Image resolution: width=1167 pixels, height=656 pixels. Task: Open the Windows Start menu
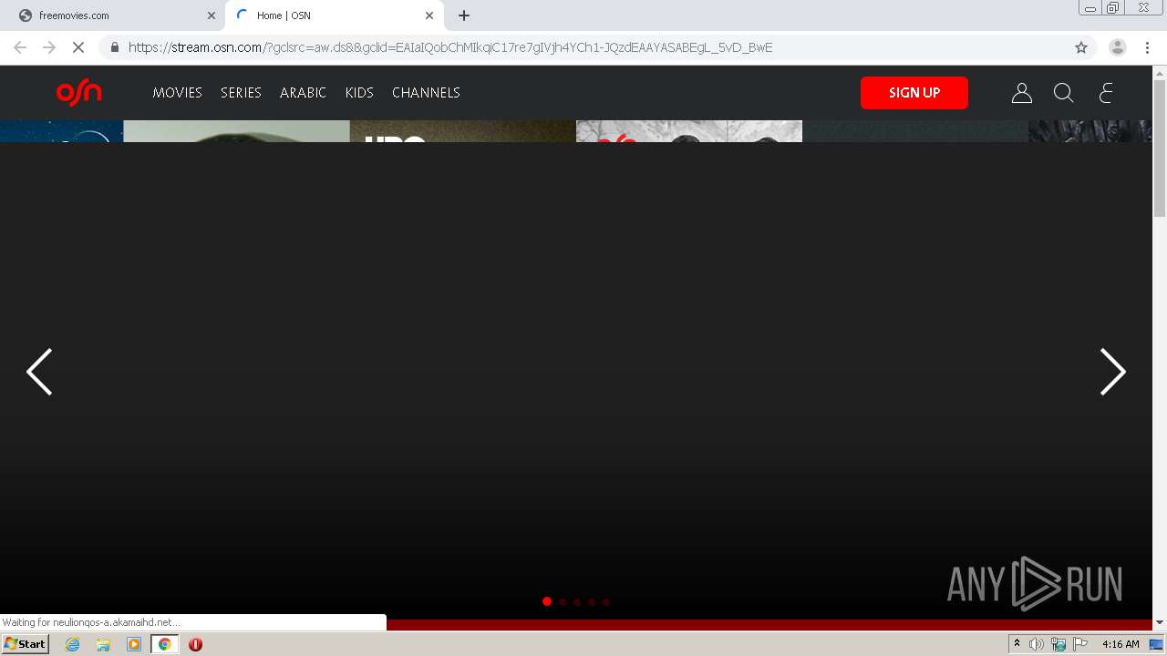pyautogui.click(x=26, y=644)
